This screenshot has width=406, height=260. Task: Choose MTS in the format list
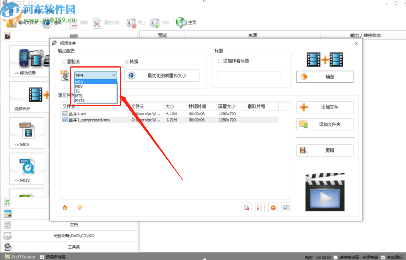point(96,96)
